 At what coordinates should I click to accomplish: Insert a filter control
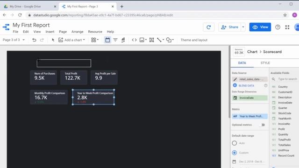[115, 40]
